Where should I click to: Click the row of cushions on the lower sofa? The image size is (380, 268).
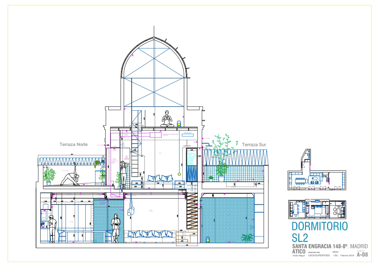(150, 234)
